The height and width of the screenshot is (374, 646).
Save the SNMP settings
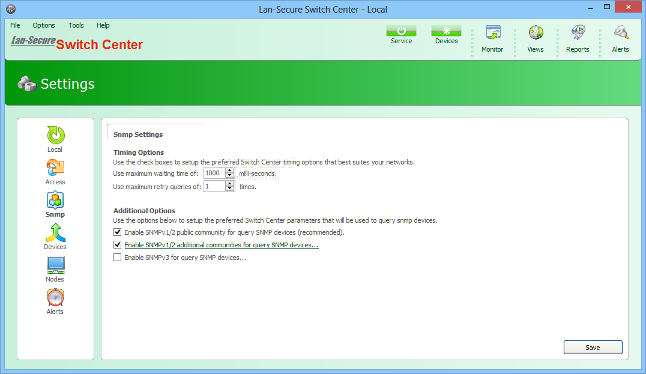pyautogui.click(x=593, y=347)
